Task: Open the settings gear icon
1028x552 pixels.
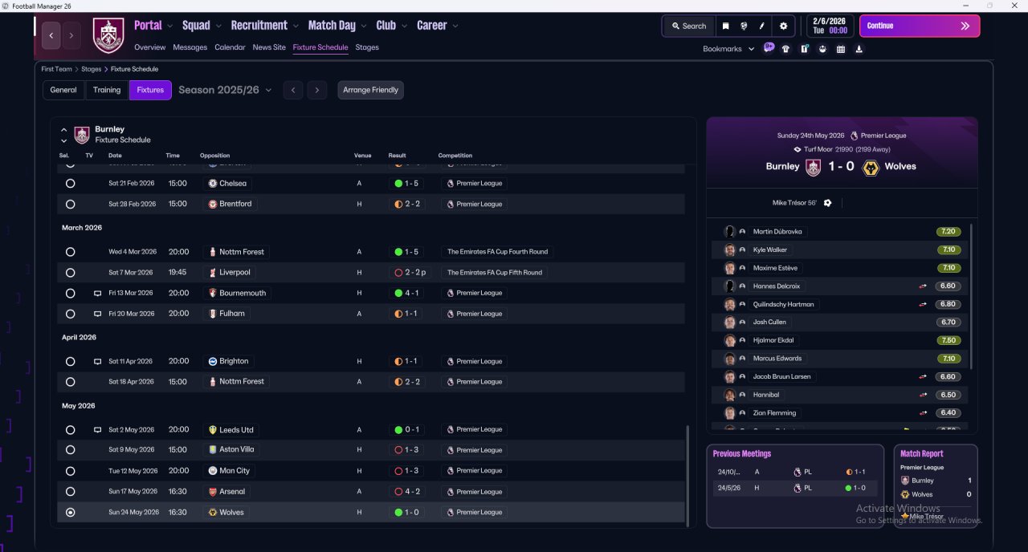Action: pyautogui.click(x=784, y=26)
